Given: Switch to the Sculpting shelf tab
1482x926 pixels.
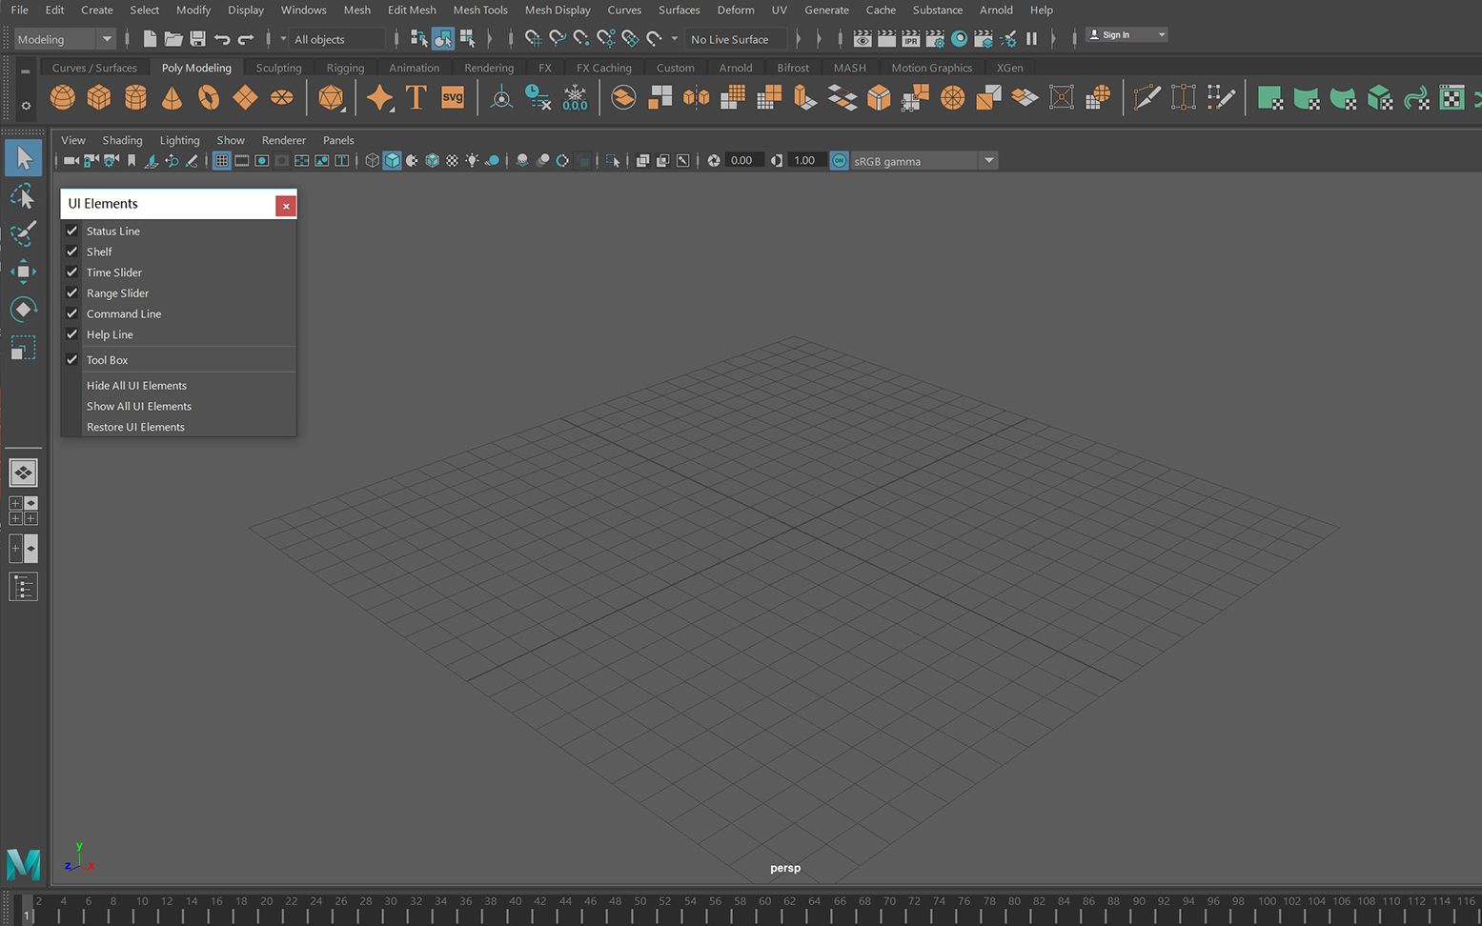Looking at the screenshot, I should pos(278,68).
